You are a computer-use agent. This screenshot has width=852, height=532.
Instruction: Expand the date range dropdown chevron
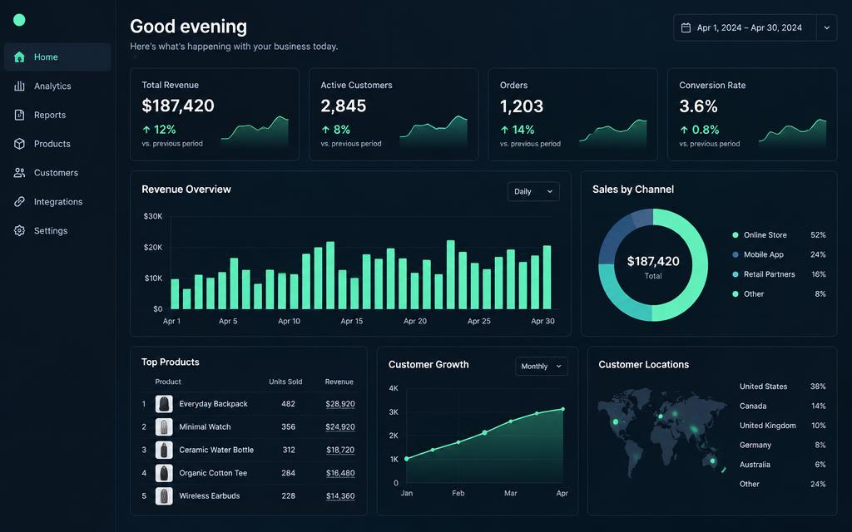tap(826, 27)
